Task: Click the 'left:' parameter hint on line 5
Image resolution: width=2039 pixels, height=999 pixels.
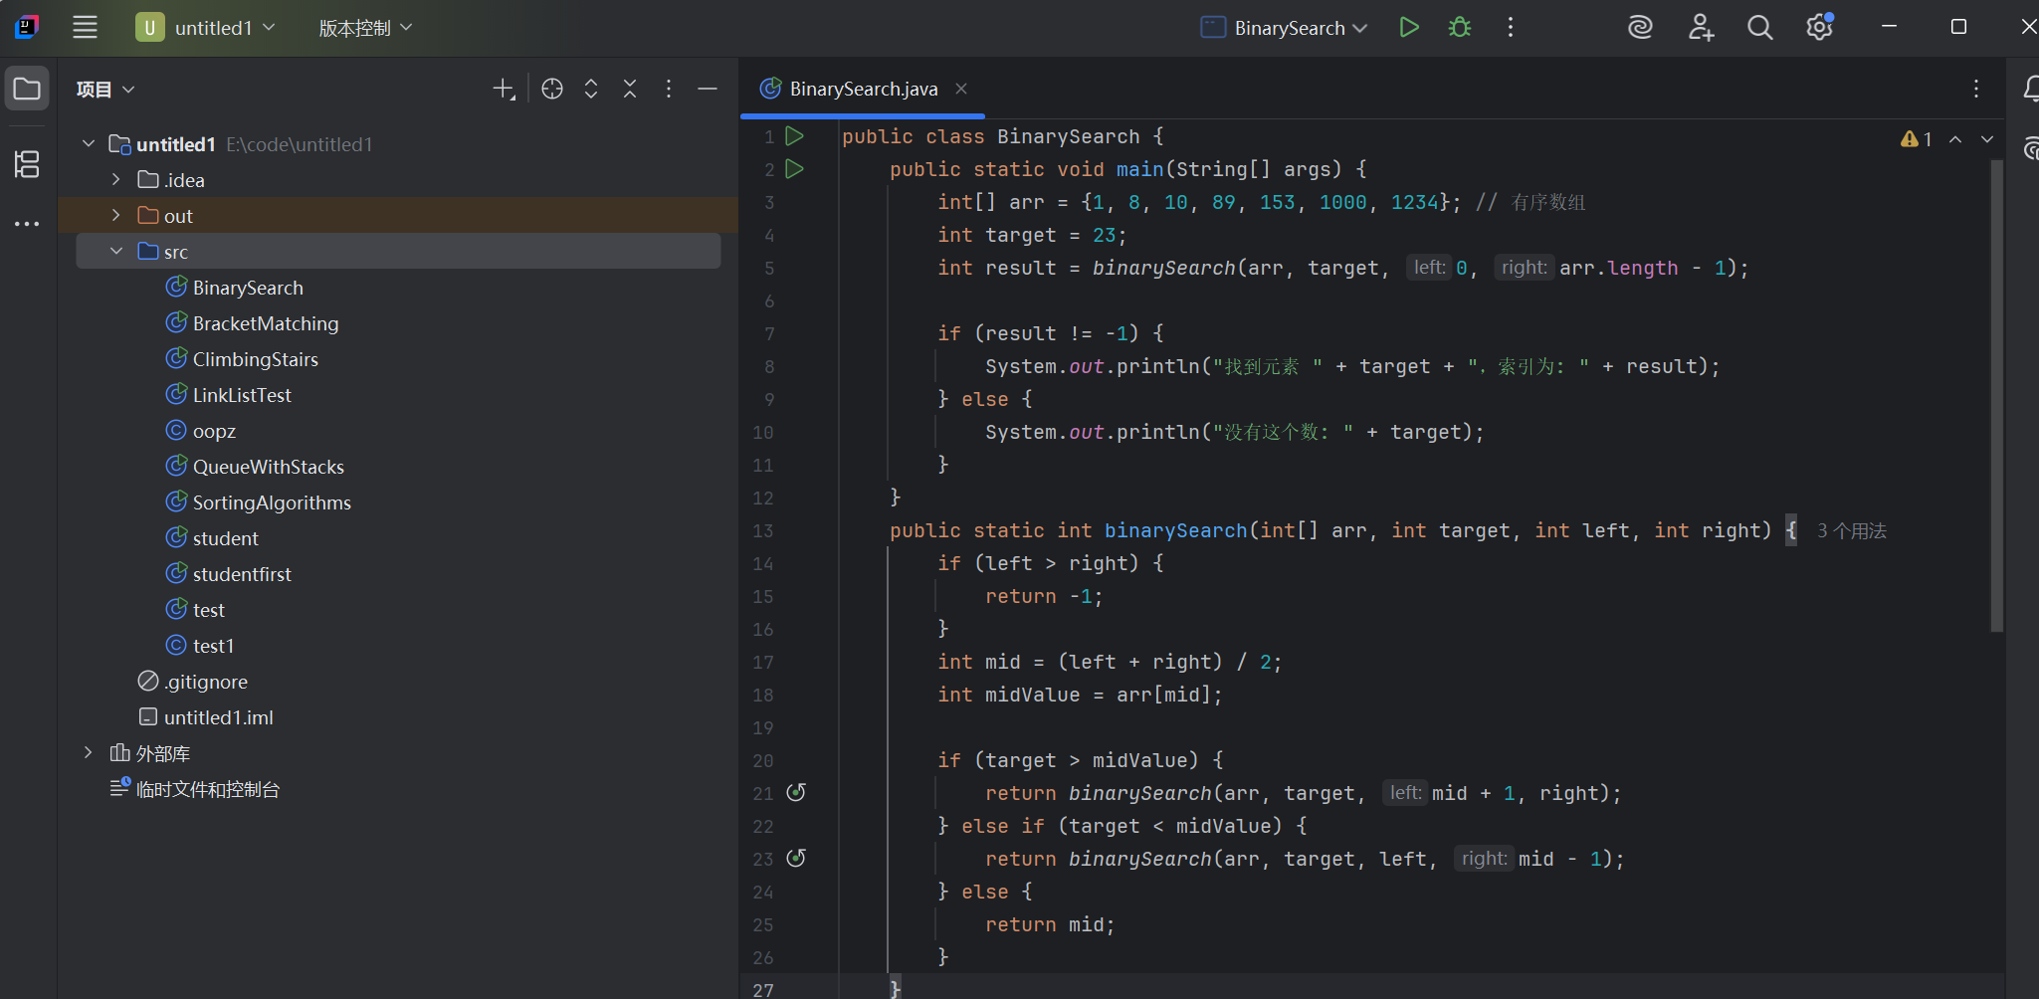Action: coord(1429,268)
